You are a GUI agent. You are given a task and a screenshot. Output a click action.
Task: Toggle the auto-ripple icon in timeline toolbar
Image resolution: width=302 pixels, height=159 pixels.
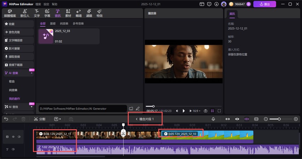click(x=237, y=119)
